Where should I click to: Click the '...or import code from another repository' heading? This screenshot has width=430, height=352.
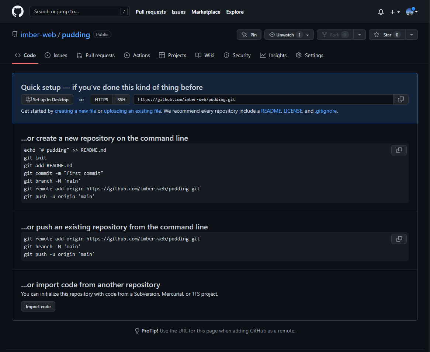tap(90, 285)
